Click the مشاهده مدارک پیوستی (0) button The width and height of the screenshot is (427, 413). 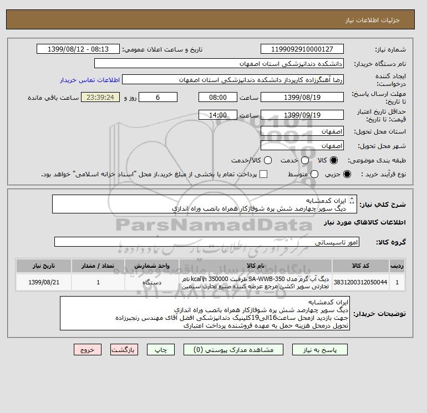click(233, 350)
